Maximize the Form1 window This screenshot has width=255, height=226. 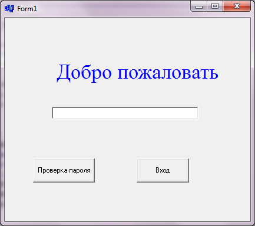coord(215,6)
